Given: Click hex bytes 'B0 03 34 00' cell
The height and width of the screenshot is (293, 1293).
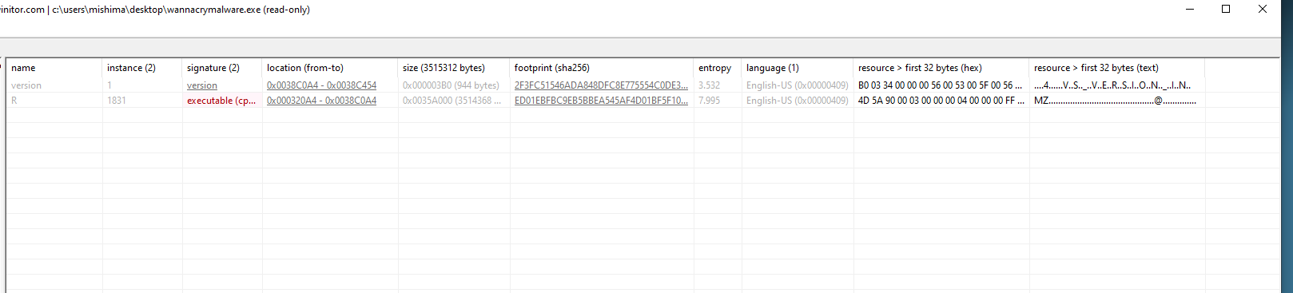Looking at the screenshot, I should [x=941, y=85].
